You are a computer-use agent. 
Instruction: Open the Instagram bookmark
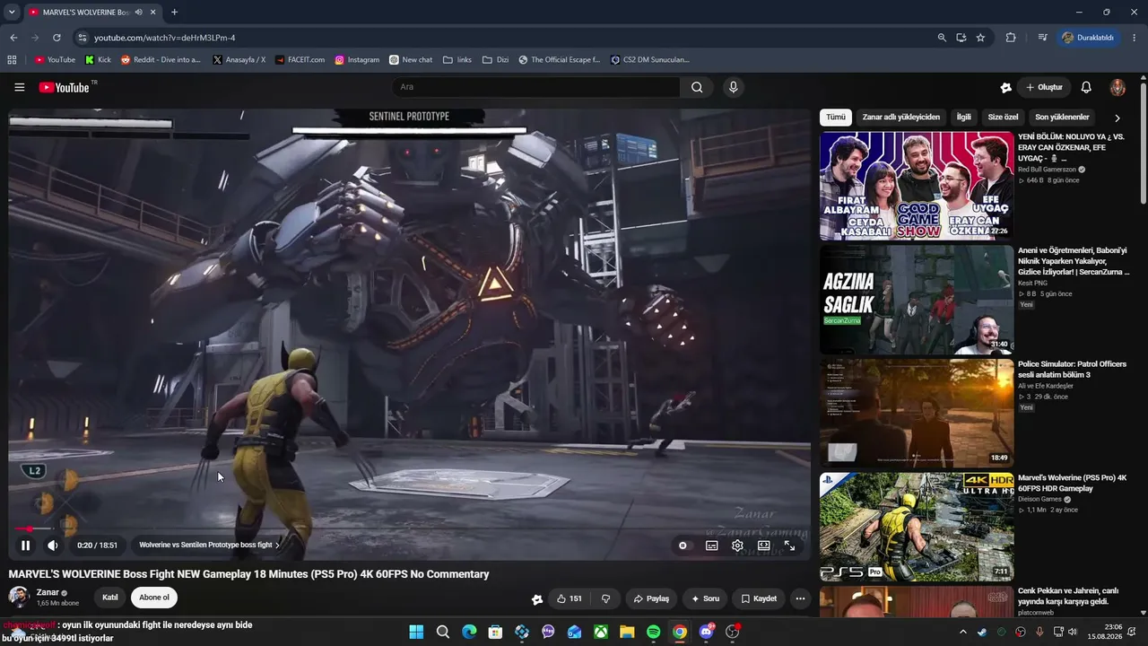click(357, 60)
